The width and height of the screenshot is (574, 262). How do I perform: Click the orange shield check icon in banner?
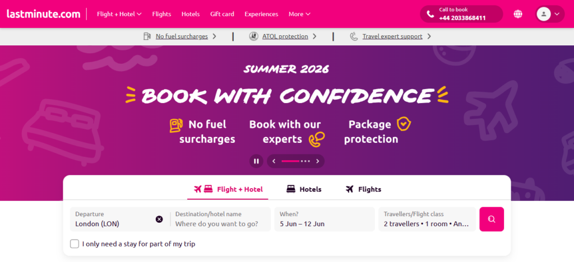point(404,124)
